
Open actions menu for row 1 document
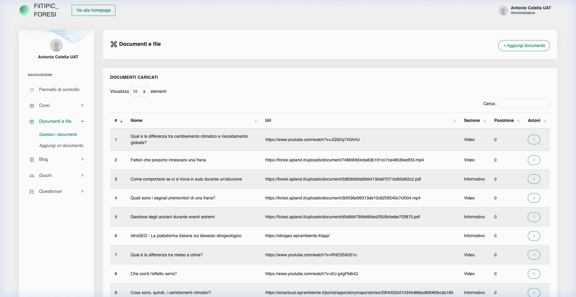[534, 140]
